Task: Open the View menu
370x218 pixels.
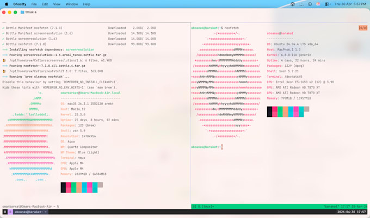Action: [57, 4]
